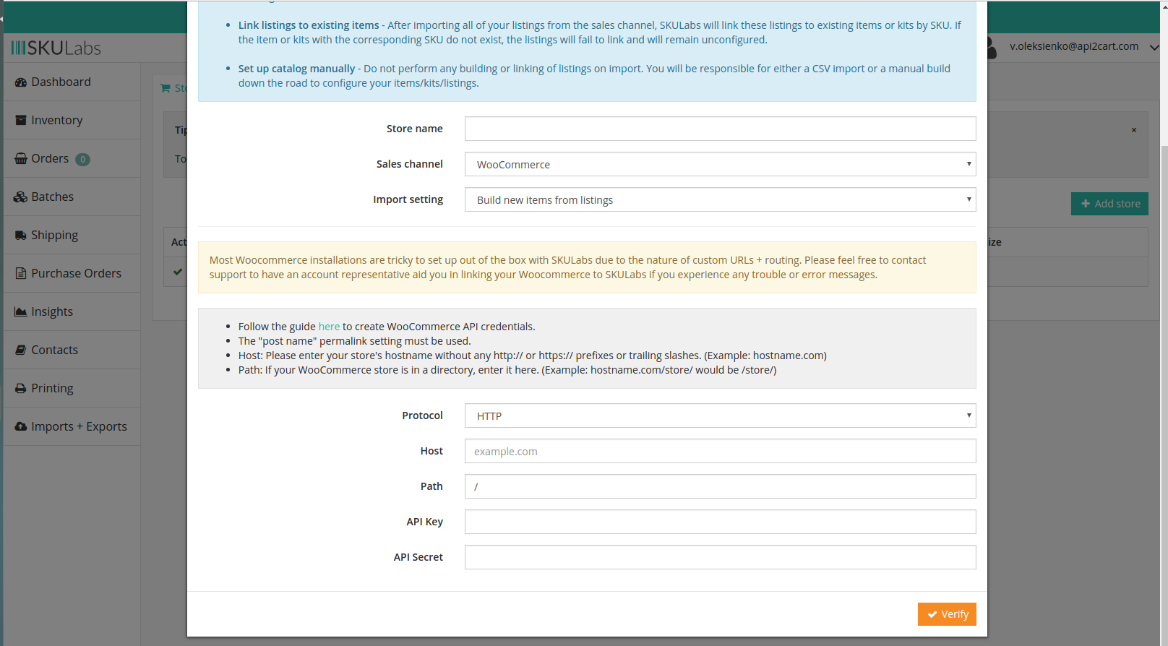Click the Dashboard icon in sidebar

coord(20,82)
